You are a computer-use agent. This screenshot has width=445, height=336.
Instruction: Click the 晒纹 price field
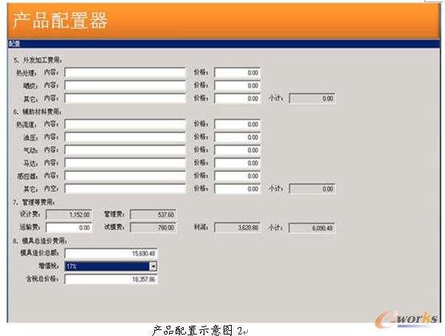pyautogui.click(x=237, y=86)
